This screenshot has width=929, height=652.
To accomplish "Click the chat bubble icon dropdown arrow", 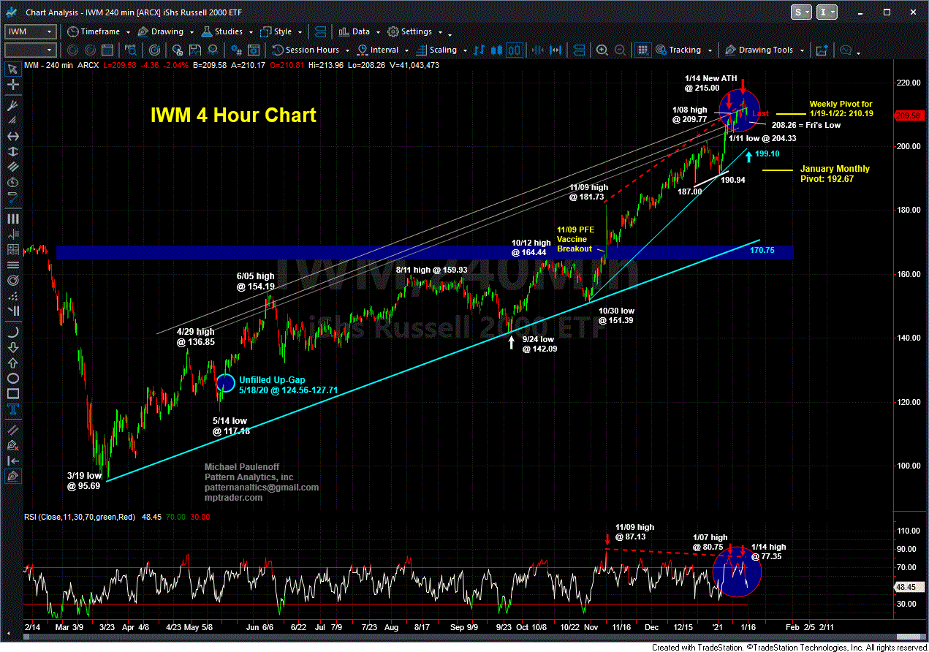I will [x=858, y=53].
